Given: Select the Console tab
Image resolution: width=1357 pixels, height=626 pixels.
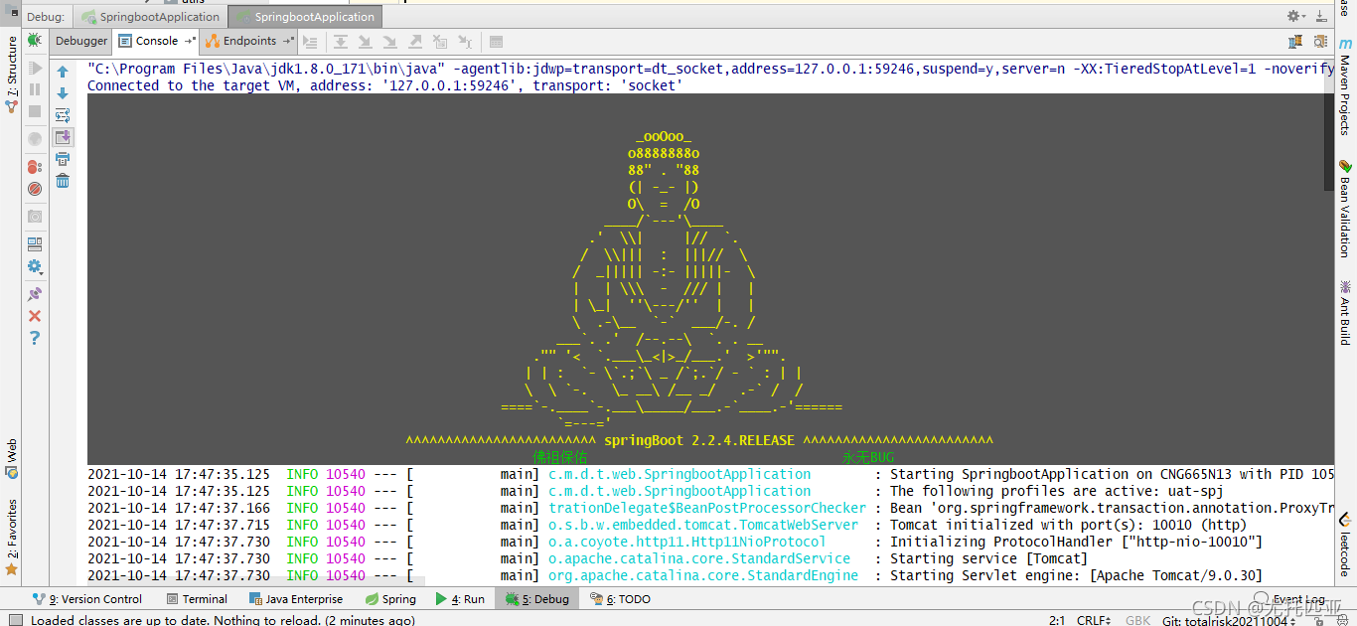Looking at the screenshot, I should click(x=156, y=41).
